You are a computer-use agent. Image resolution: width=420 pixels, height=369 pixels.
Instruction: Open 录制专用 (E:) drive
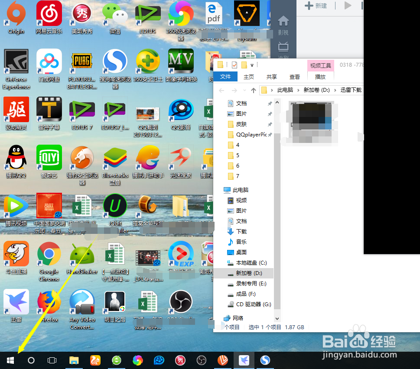point(247,284)
